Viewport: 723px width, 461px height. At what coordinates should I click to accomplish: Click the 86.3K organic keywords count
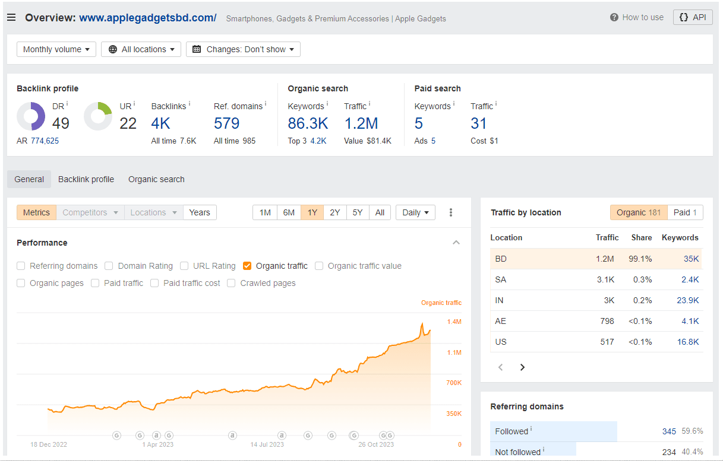click(x=308, y=123)
